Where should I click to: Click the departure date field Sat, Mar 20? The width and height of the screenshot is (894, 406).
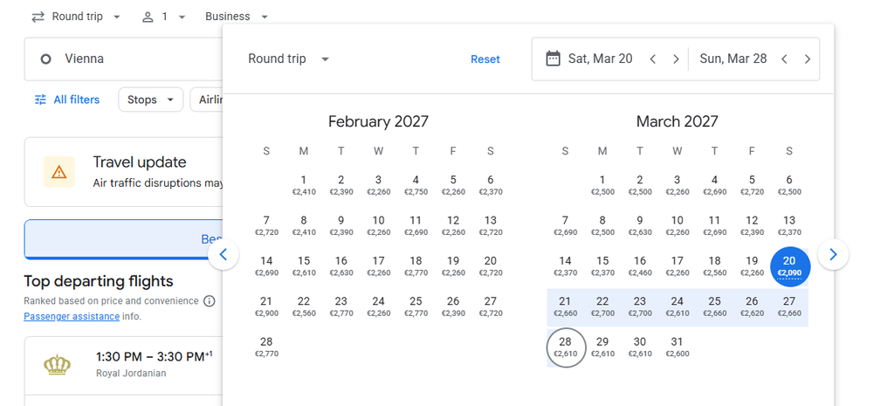pos(601,58)
